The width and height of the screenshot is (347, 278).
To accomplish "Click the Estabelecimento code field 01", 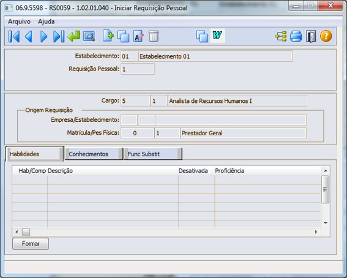I will pos(130,56).
